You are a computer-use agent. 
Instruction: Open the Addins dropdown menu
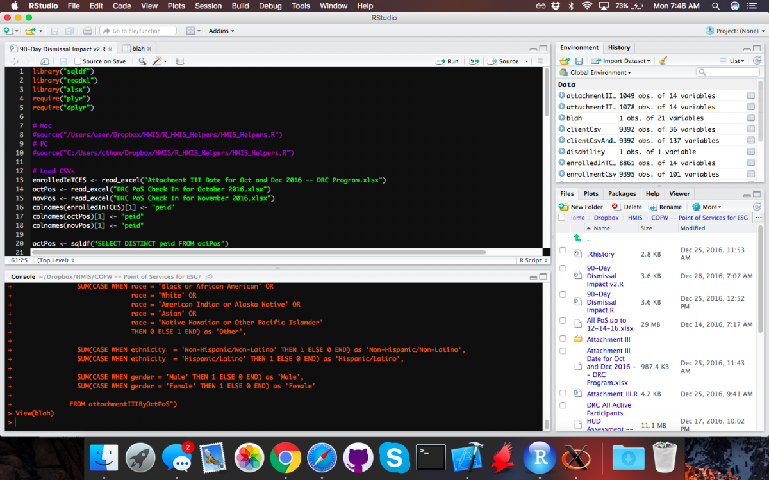(221, 31)
